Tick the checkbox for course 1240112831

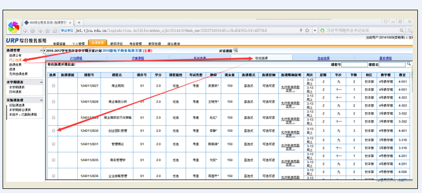[x=54, y=144]
